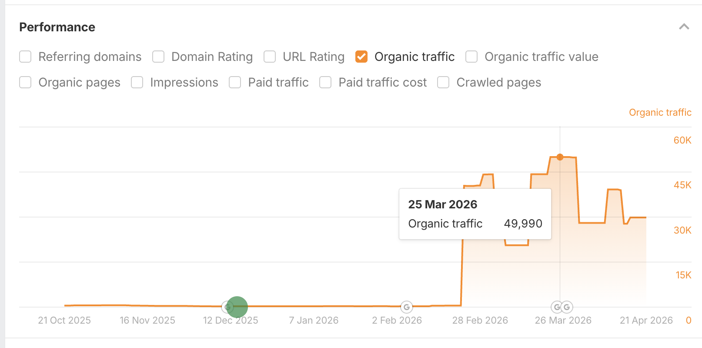Click the 25 Mar 2026 tooltip box
The width and height of the screenshot is (702, 348).
coord(475,214)
